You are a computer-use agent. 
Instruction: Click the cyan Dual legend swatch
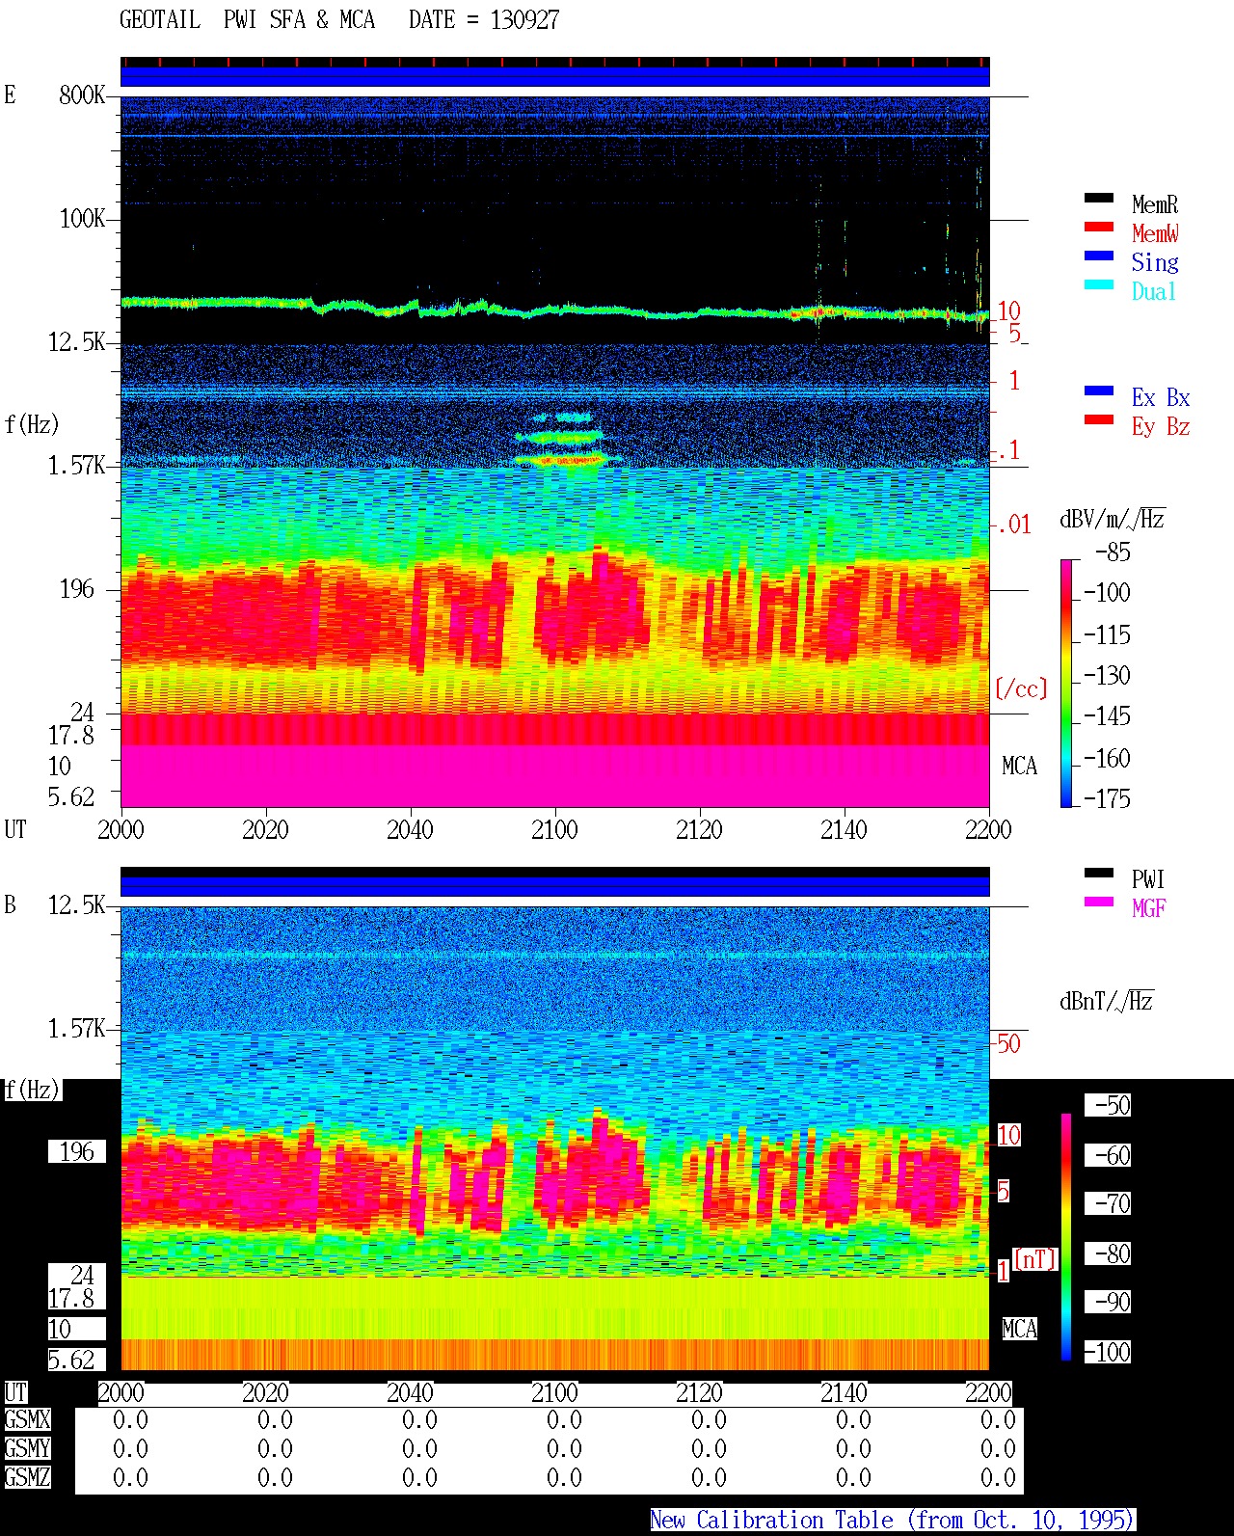[x=1099, y=284]
